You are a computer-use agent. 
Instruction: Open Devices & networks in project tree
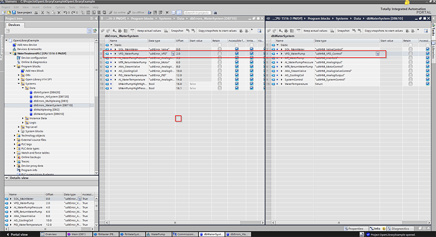(29, 49)
